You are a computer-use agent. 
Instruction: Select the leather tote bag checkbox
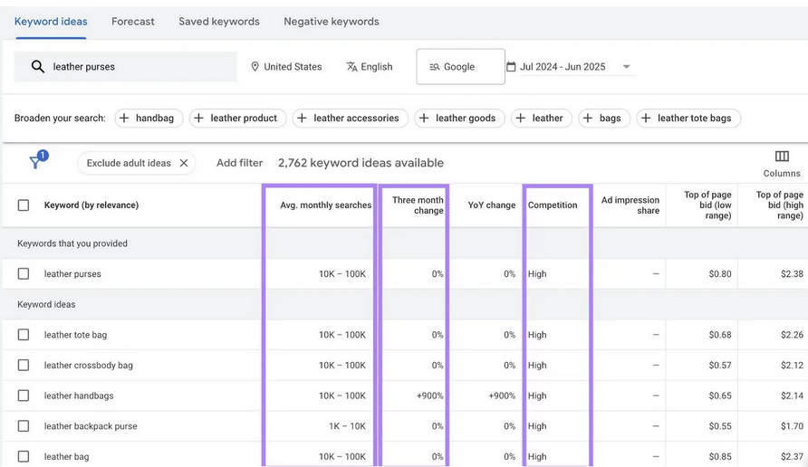24,335
